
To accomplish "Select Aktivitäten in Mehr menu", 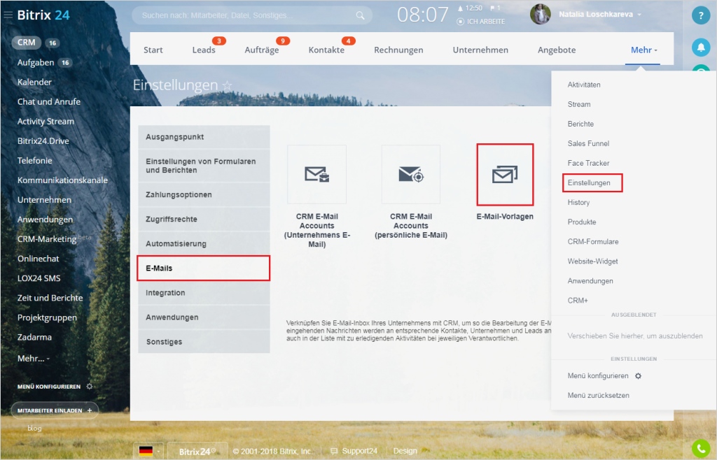I will coord(584,85).
